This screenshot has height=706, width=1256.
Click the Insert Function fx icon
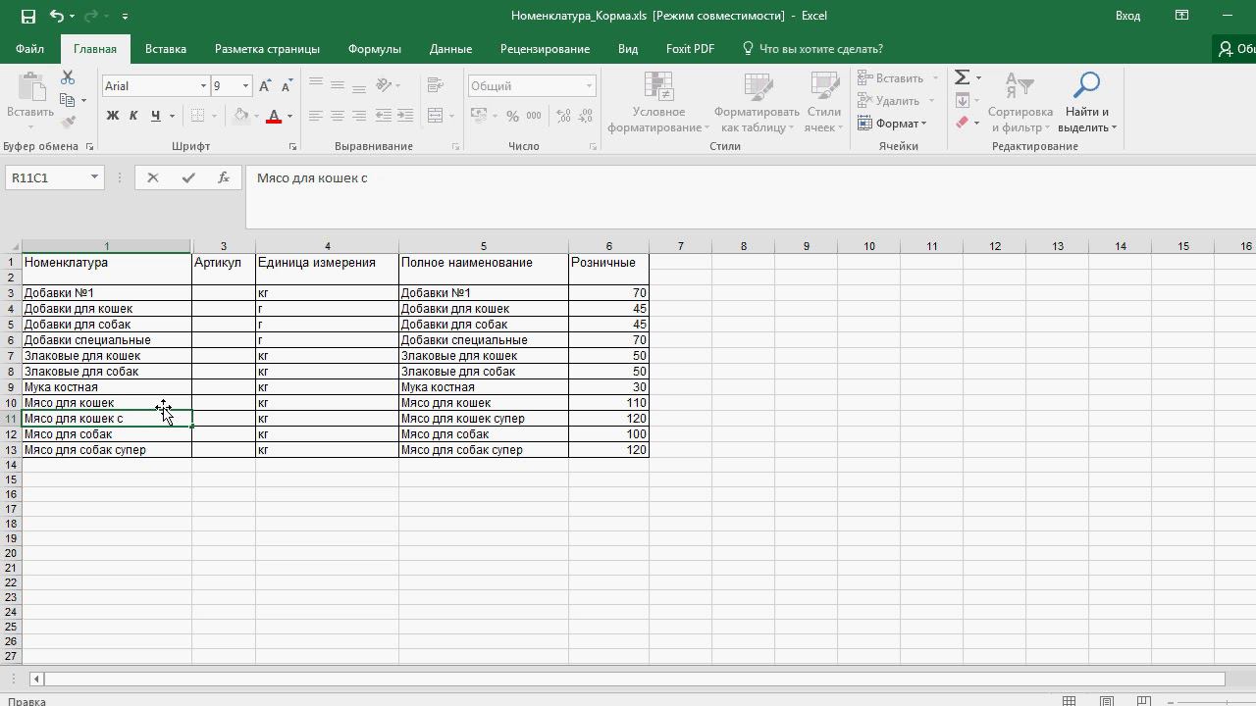click(224, 177)
